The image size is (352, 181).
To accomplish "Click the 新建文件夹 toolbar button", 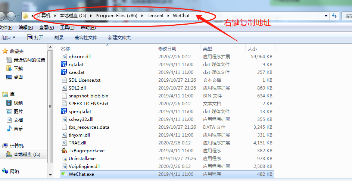I will [119, 37].
